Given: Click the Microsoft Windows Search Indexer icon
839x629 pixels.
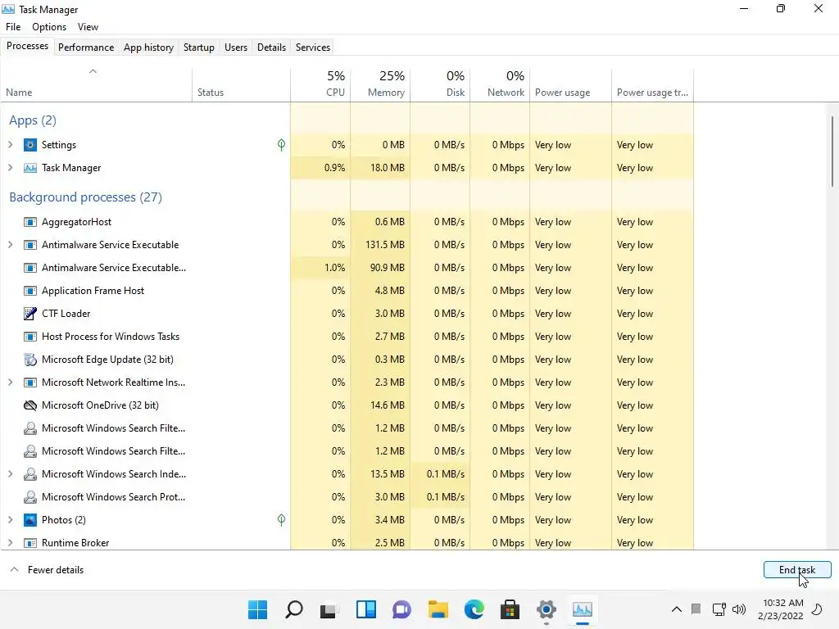Looking at the screenshot, I should point(30,474).
